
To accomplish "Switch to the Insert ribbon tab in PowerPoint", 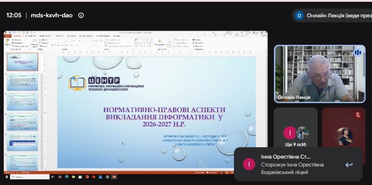I will coord(31,36).
